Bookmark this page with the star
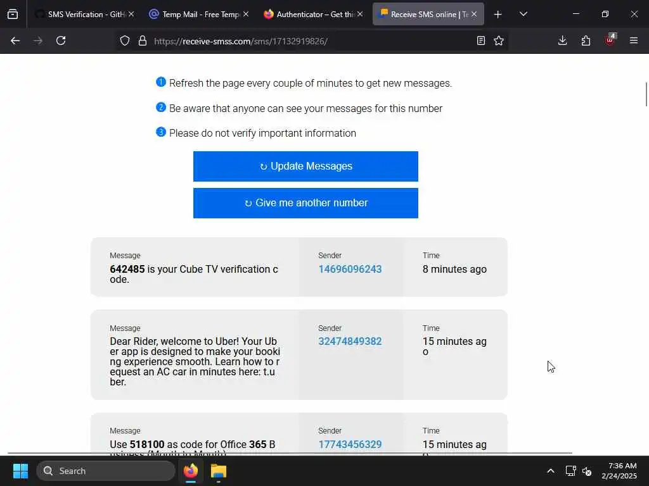649x486 pixels. [499, 41]
